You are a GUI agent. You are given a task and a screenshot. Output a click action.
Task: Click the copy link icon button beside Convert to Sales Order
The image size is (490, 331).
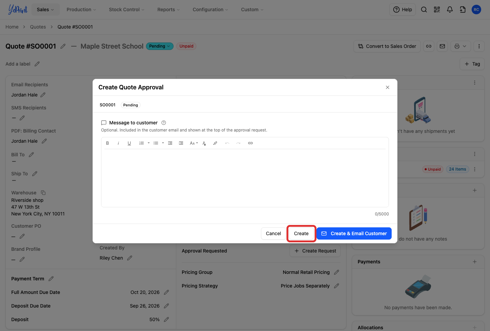click(429, 46)
